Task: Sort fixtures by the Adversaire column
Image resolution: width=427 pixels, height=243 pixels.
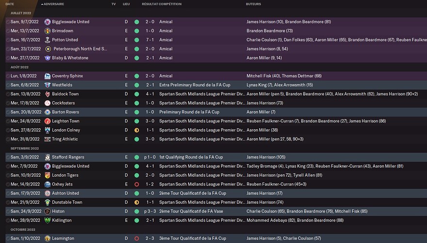Action: [53, 4]
